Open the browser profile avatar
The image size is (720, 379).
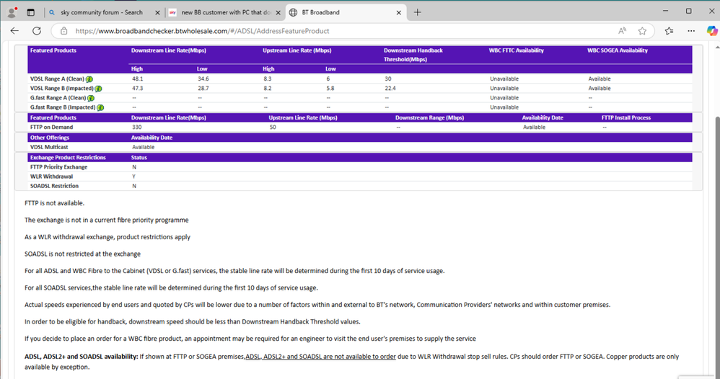tap(12, 12)
